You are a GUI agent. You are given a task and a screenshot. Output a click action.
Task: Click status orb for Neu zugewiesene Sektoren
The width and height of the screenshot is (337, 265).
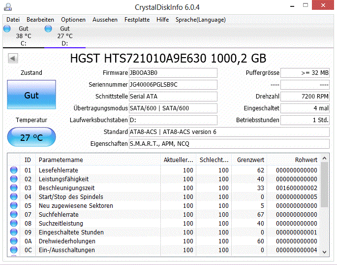(x=14, y=205)
